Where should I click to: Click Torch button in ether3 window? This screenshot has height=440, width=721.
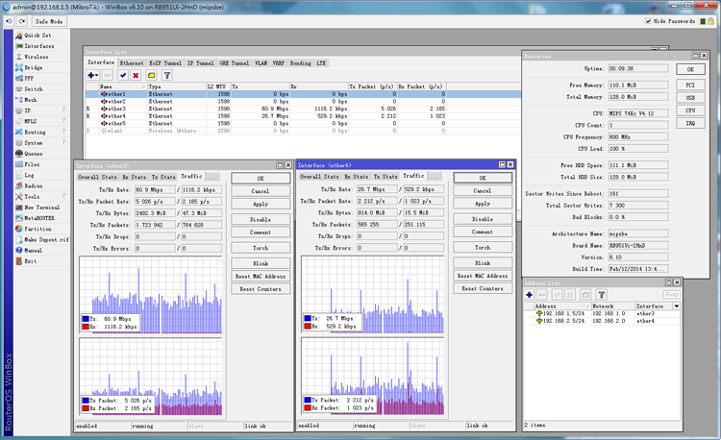(x=261, y=247)
